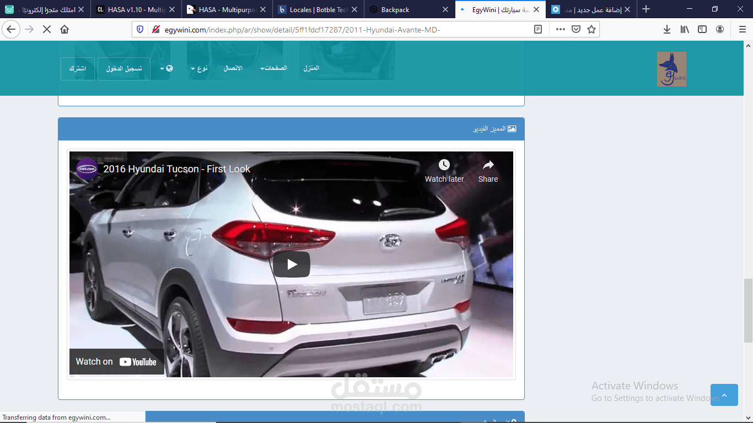Click Watch on YouTube button
This screenshot has width=753, height=423.
point(116,361)
